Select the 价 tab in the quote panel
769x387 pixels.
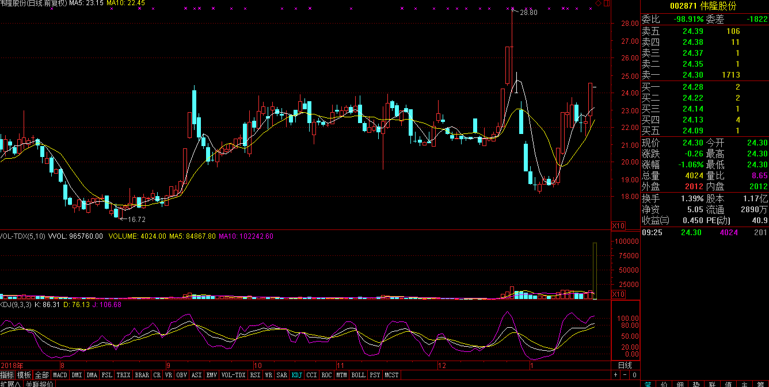coord(664,384)
